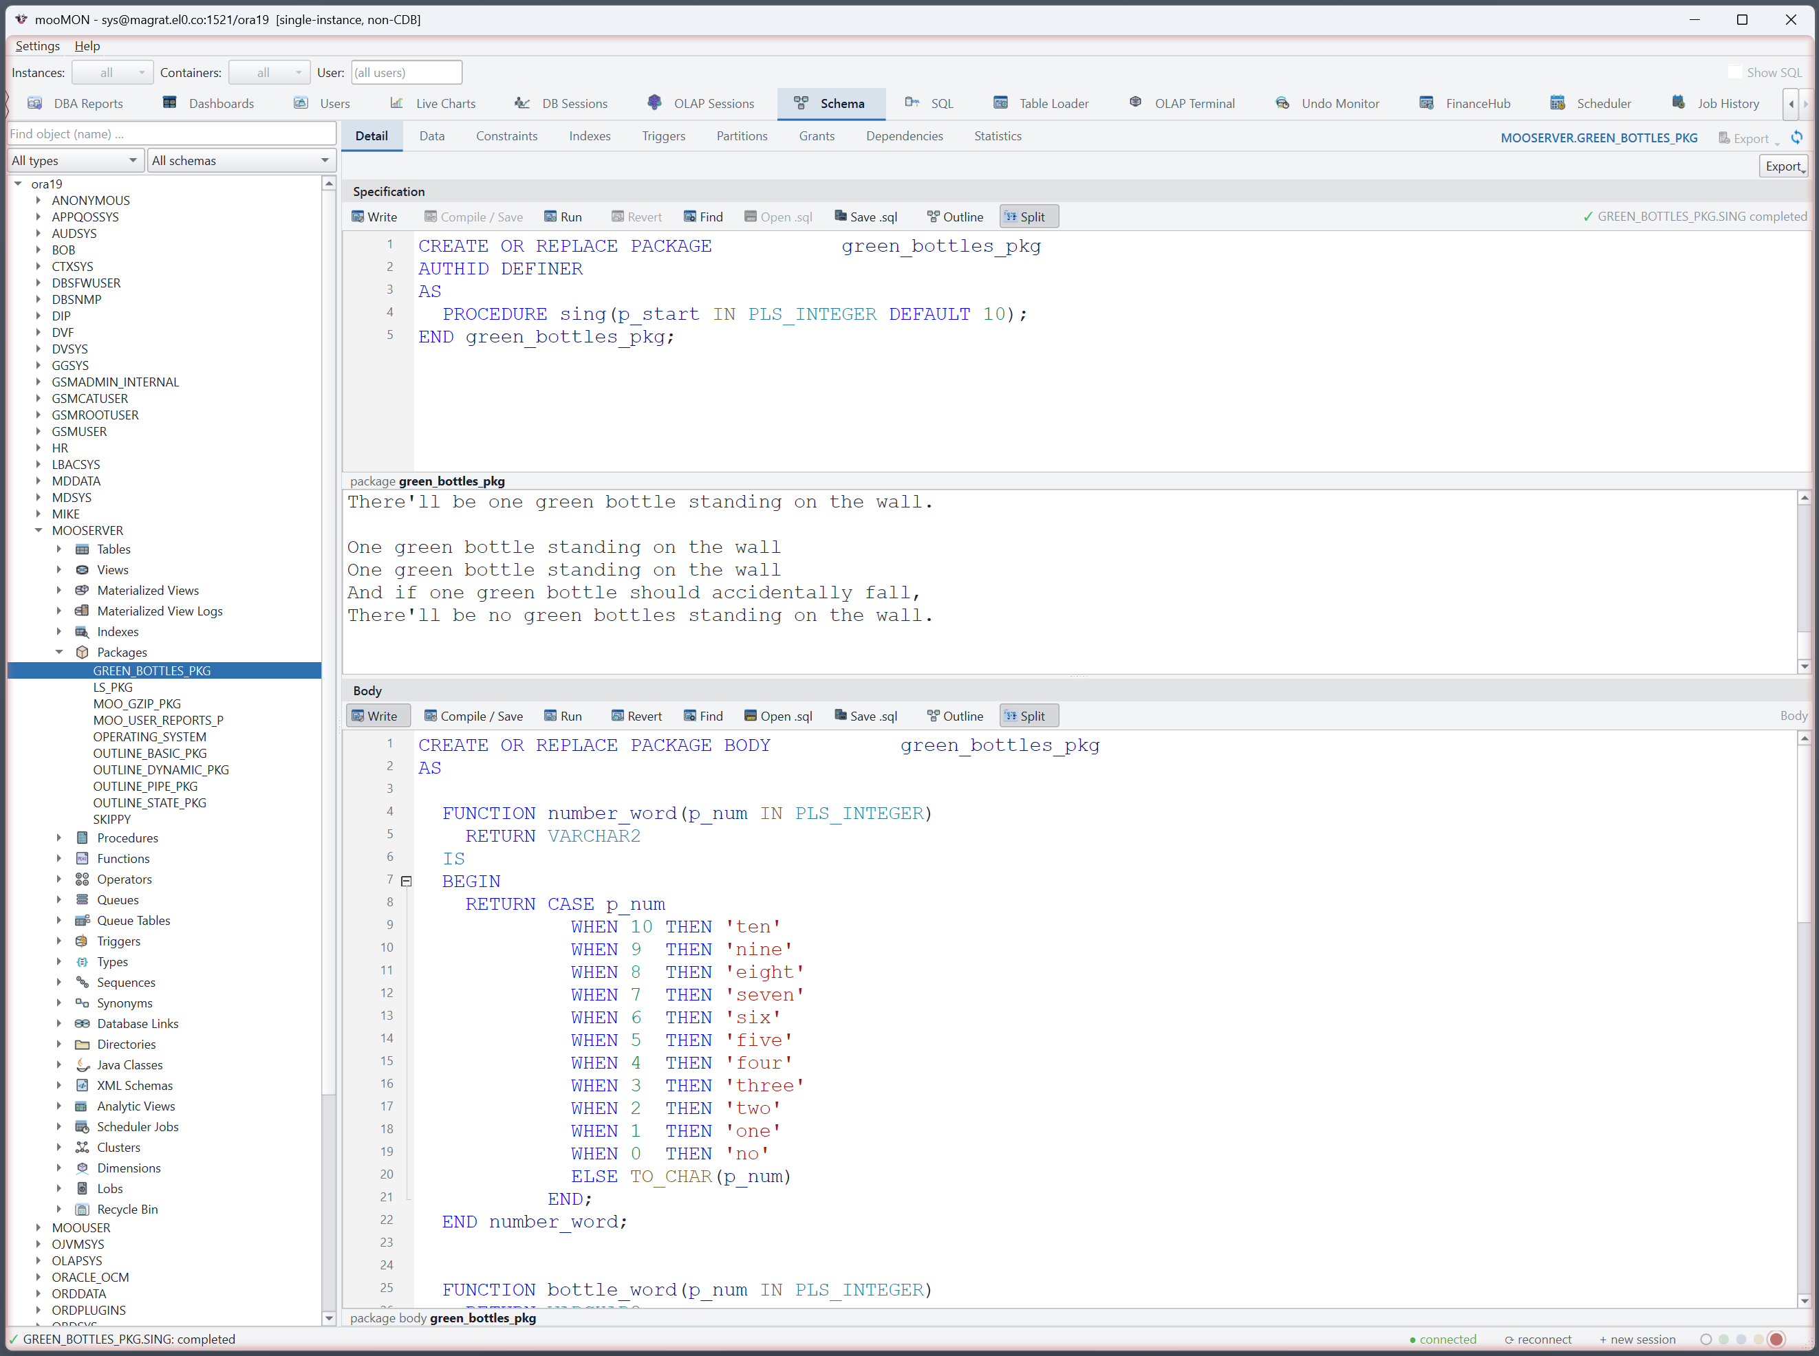Open the Settings menu
The height and width of the screenshot is (1356, 1819).
point(38,46)
